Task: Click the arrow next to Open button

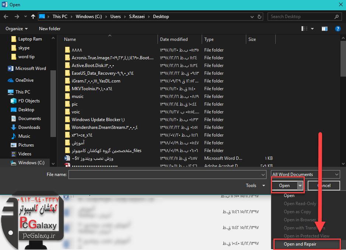Action: point(300,186)
